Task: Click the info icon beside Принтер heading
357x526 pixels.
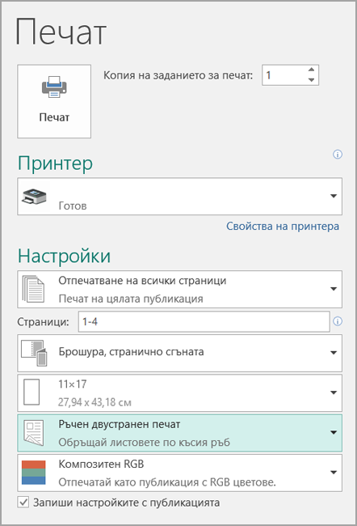Action: [338, 155]
